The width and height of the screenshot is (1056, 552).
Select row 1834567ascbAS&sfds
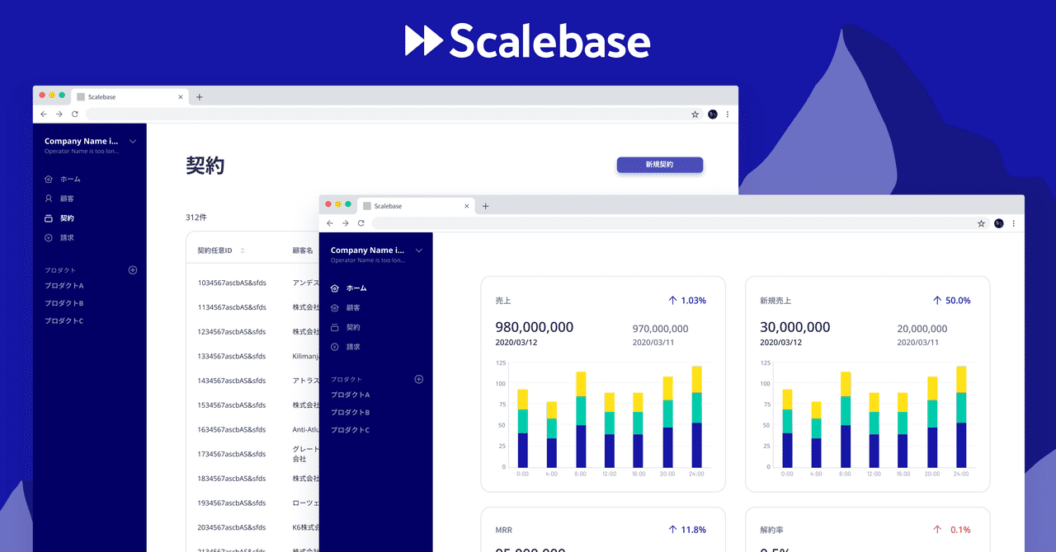252,479
